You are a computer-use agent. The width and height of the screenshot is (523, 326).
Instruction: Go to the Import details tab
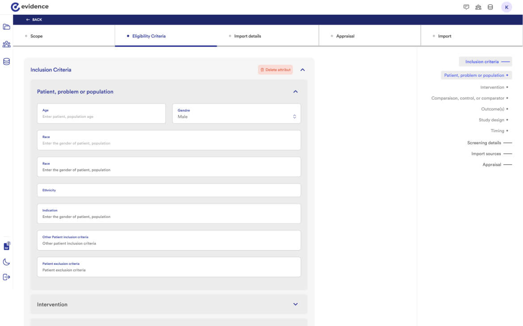click(x=247, y=36)
